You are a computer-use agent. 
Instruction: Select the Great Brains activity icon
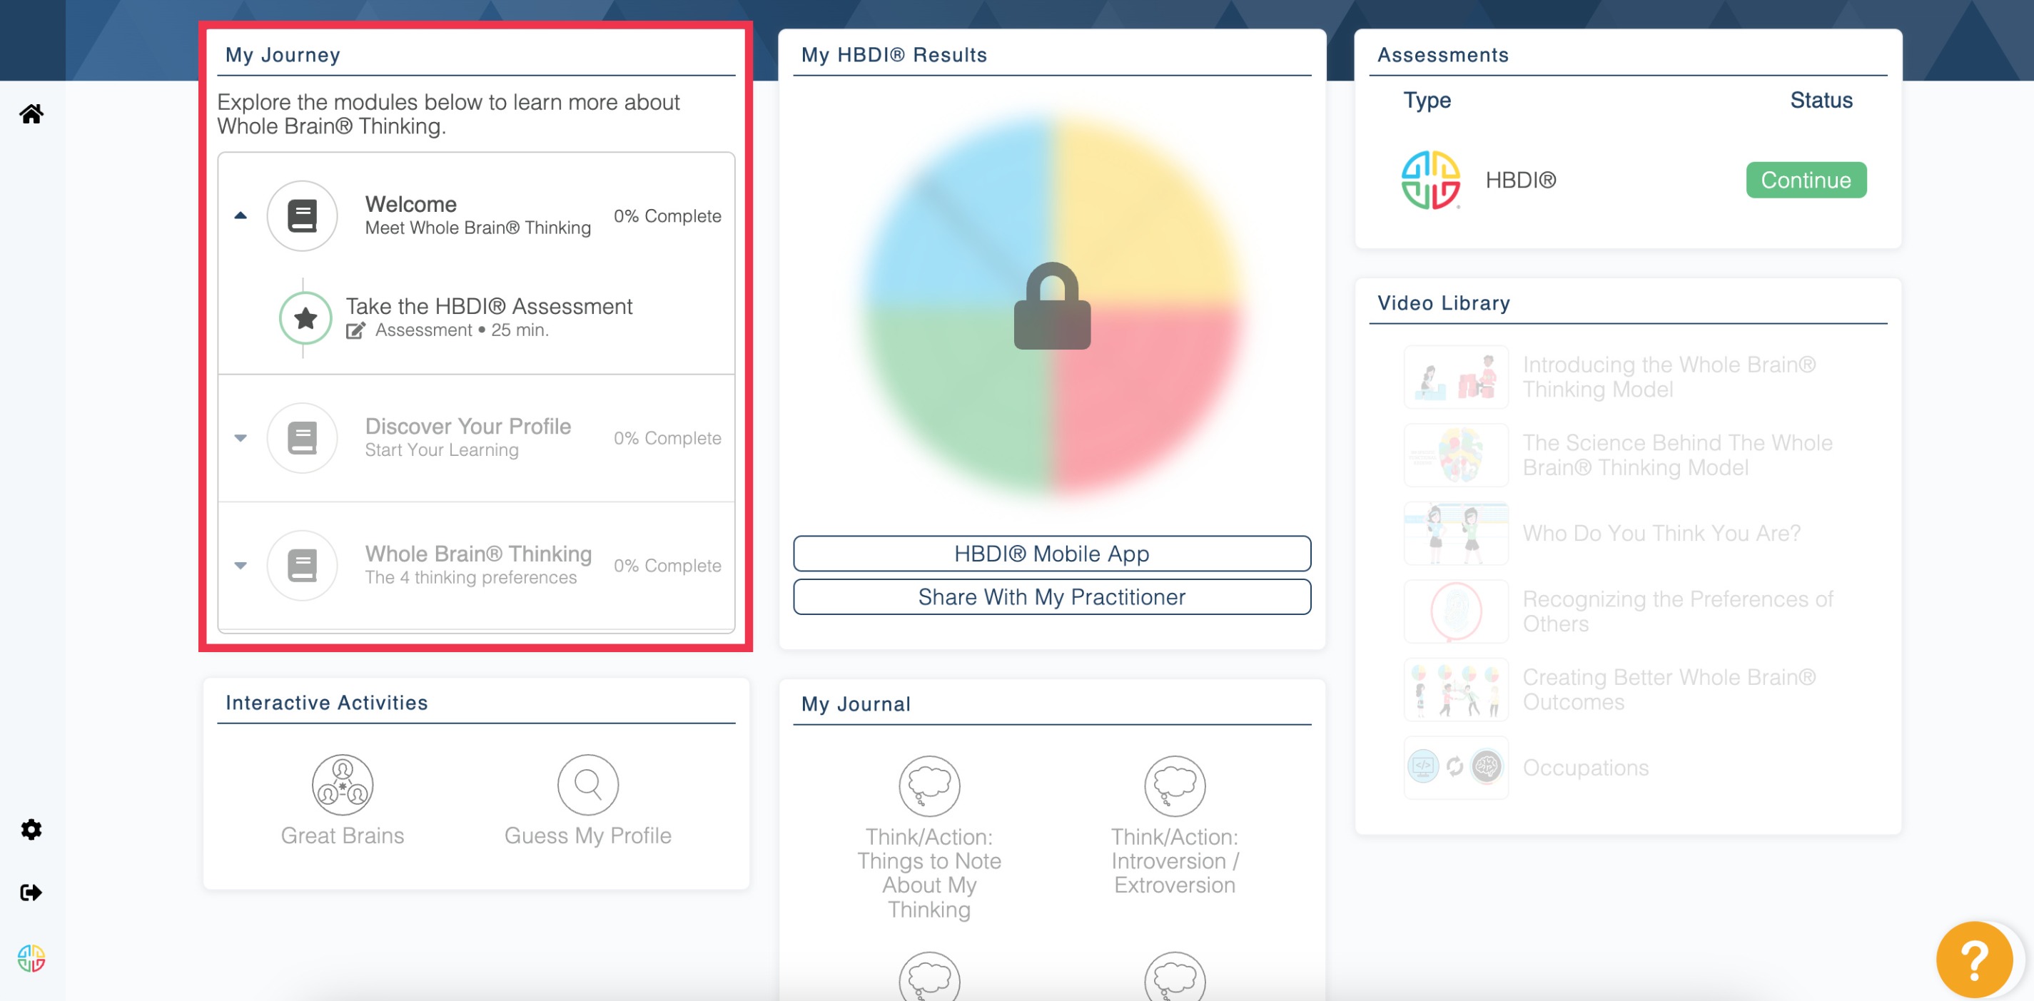(x=342, y=784)
